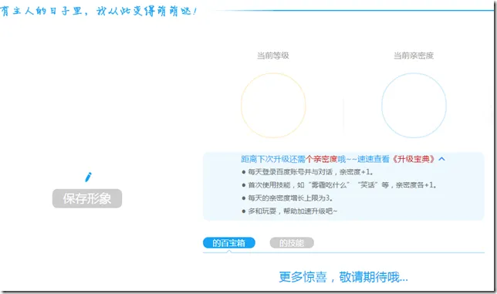
Task: Click the yellow current level circle
Action: pos(273,106)
